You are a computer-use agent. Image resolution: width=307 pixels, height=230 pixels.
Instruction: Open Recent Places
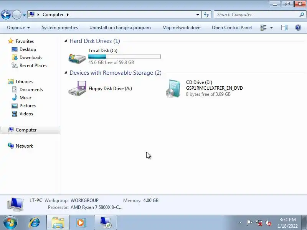tap(33, 65)
